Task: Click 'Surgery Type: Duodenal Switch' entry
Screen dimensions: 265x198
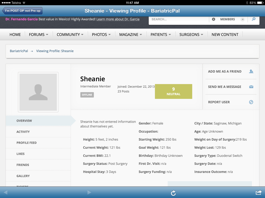Action: click(218, 155)
